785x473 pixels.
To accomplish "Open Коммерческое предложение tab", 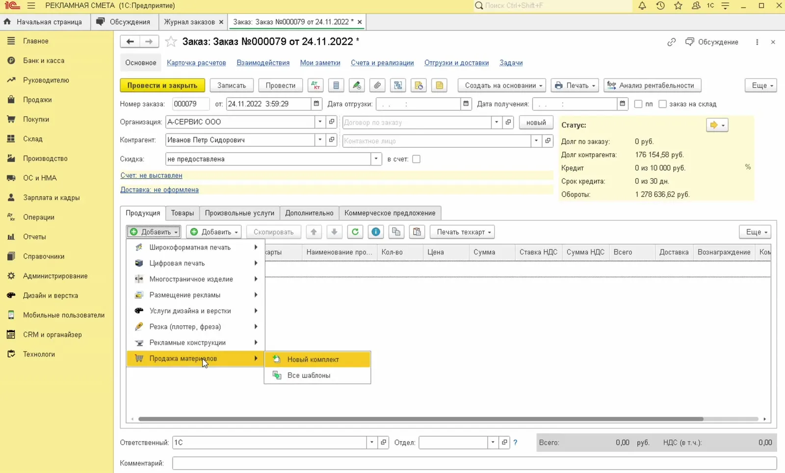I will pos(390,213).
